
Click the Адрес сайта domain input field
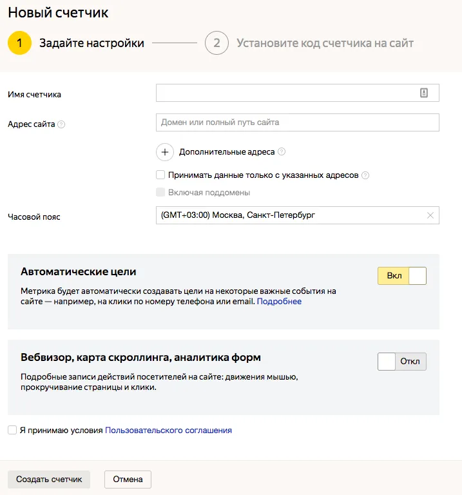[298, 122]
